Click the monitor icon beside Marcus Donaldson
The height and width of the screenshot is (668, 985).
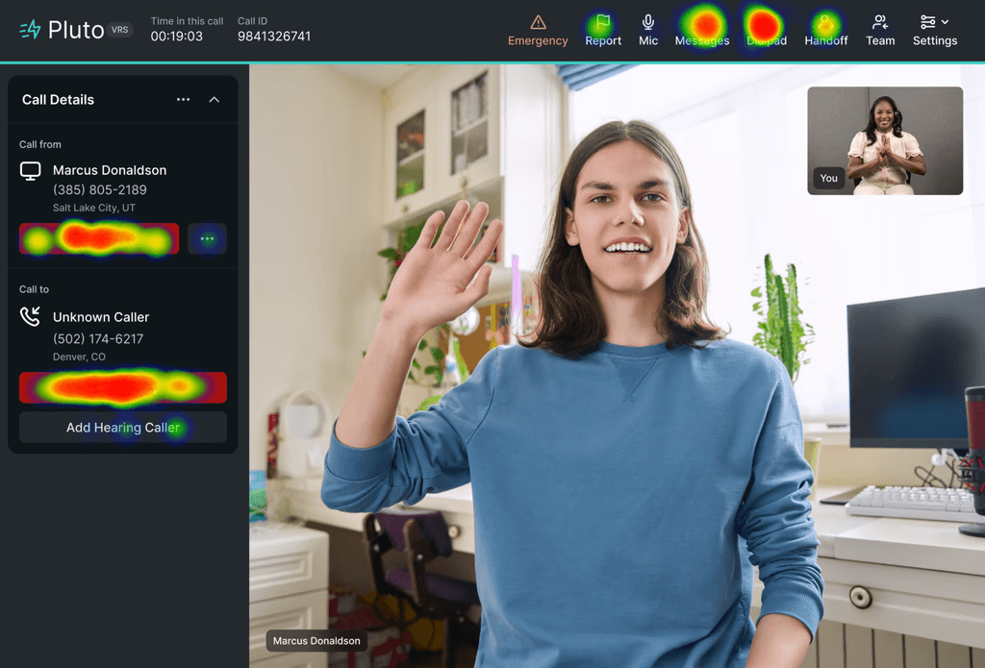click(30, 171)
